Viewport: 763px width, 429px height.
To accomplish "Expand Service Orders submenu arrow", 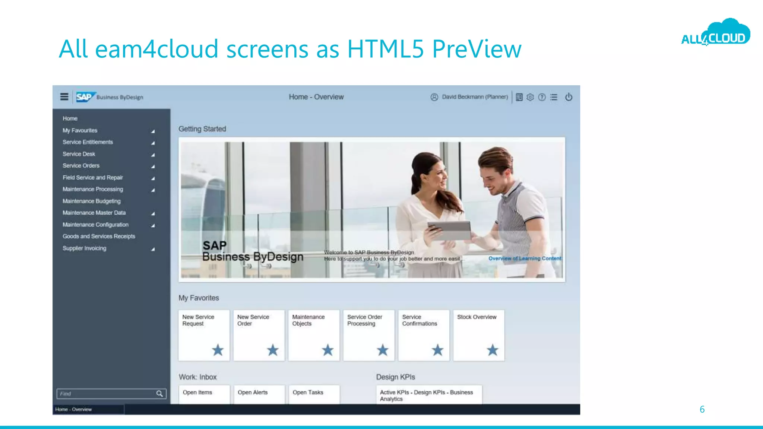I will pos(153,166).
